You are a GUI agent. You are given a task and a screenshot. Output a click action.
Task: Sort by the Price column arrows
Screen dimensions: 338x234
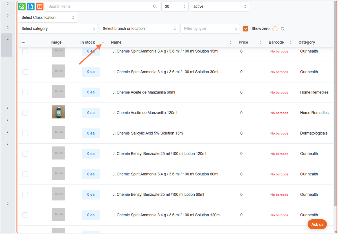(x=260, y=43)
